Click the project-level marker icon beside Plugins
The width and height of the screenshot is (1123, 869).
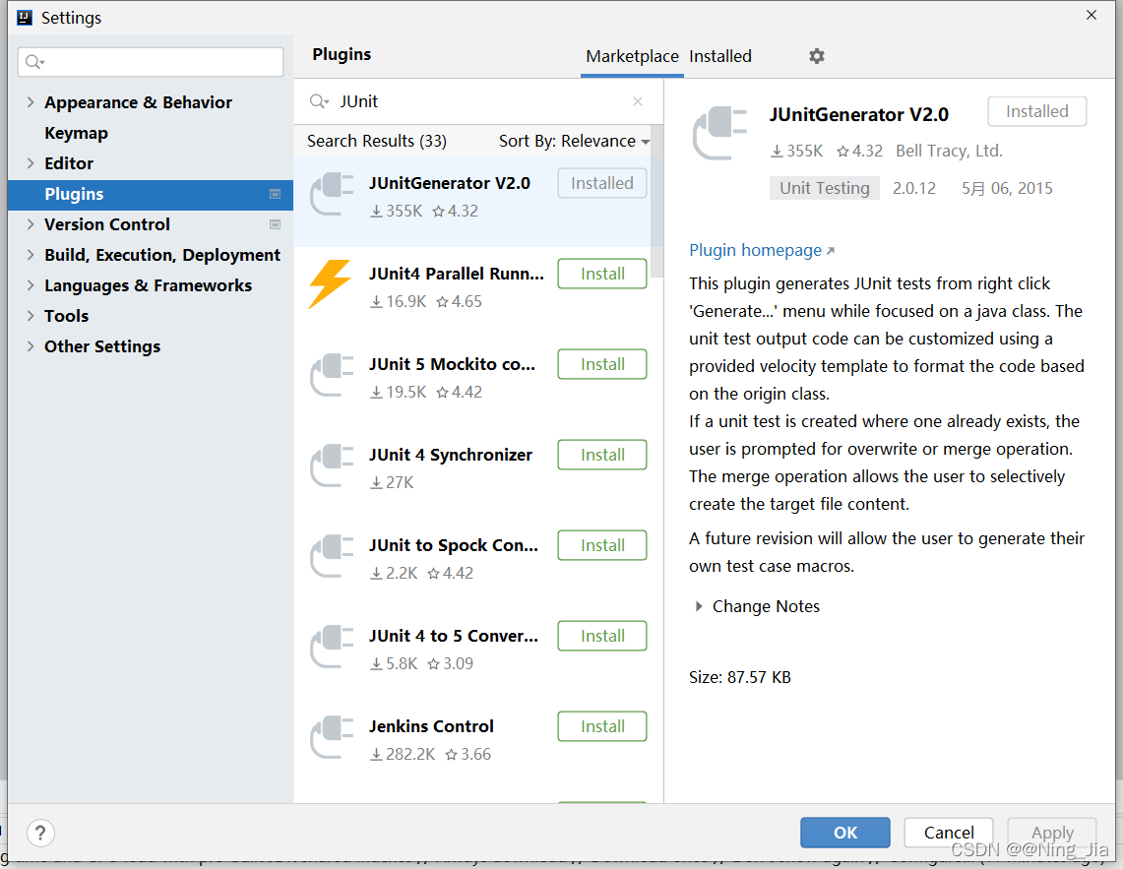pyautogui.click(x=275, y=194)
